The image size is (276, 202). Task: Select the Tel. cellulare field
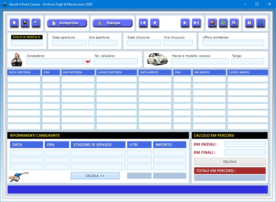[116, 61]
